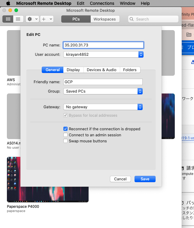
Task: Click the Save button
Action: (145, 179)
